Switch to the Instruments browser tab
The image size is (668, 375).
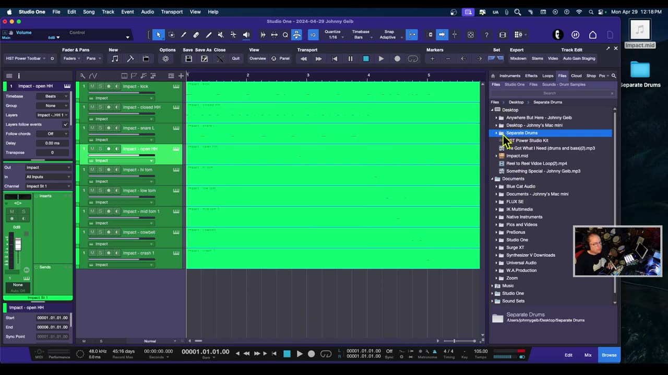pos(510,76)
